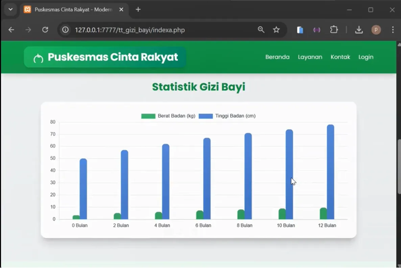
Task: Open the extensions puzzle-piece menu
Action: (334, 30)
